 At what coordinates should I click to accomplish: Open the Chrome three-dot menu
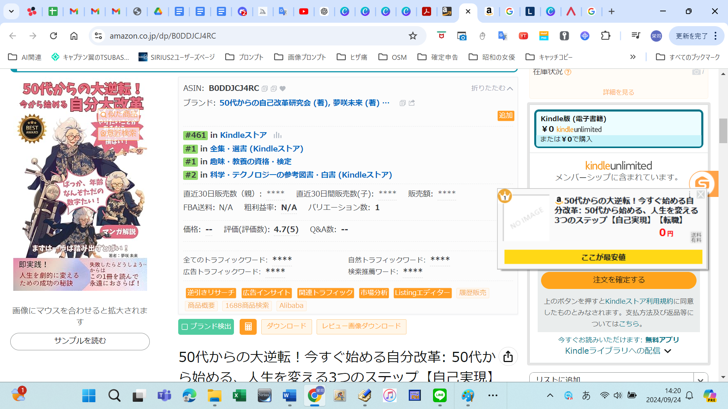coord(715,36)
